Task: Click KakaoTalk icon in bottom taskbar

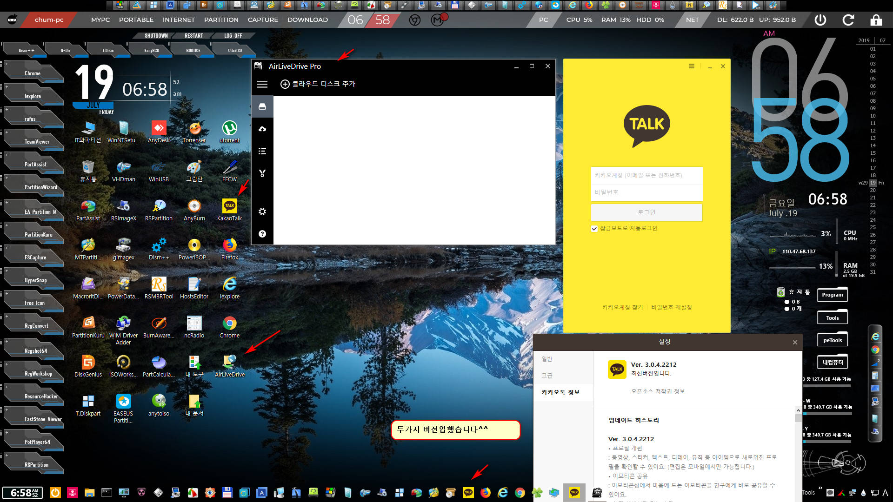Action: pyautogui.click(x=468, y=493)
